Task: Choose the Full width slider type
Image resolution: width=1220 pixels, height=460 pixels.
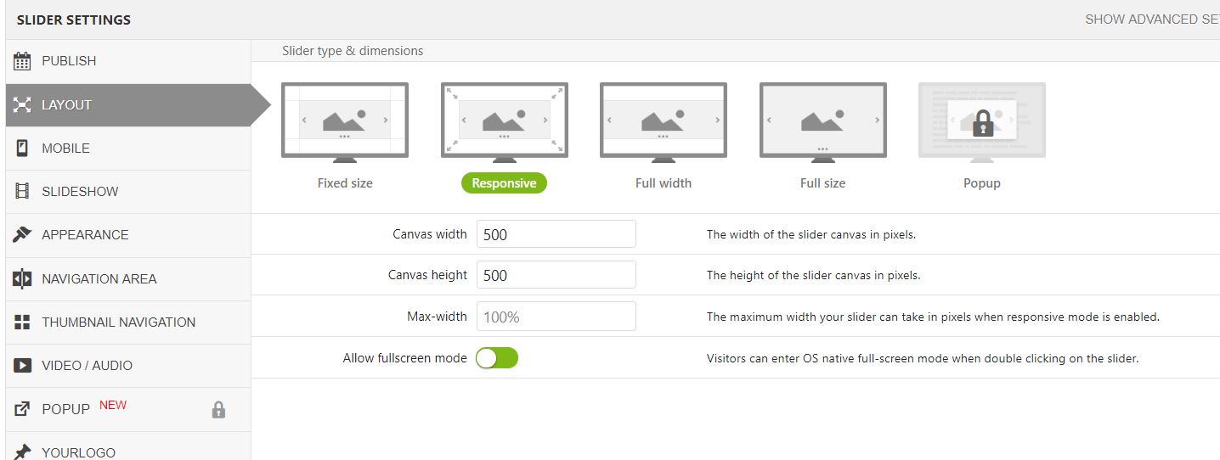Action: [664, 120]
